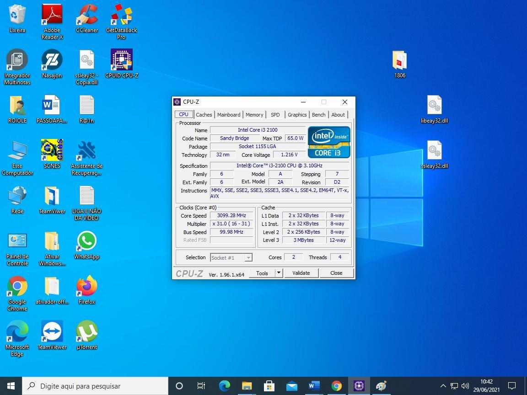Select Google Chrome desktop shortcut
This screenshot has width=527, height=395.
[x=17, y=294]
